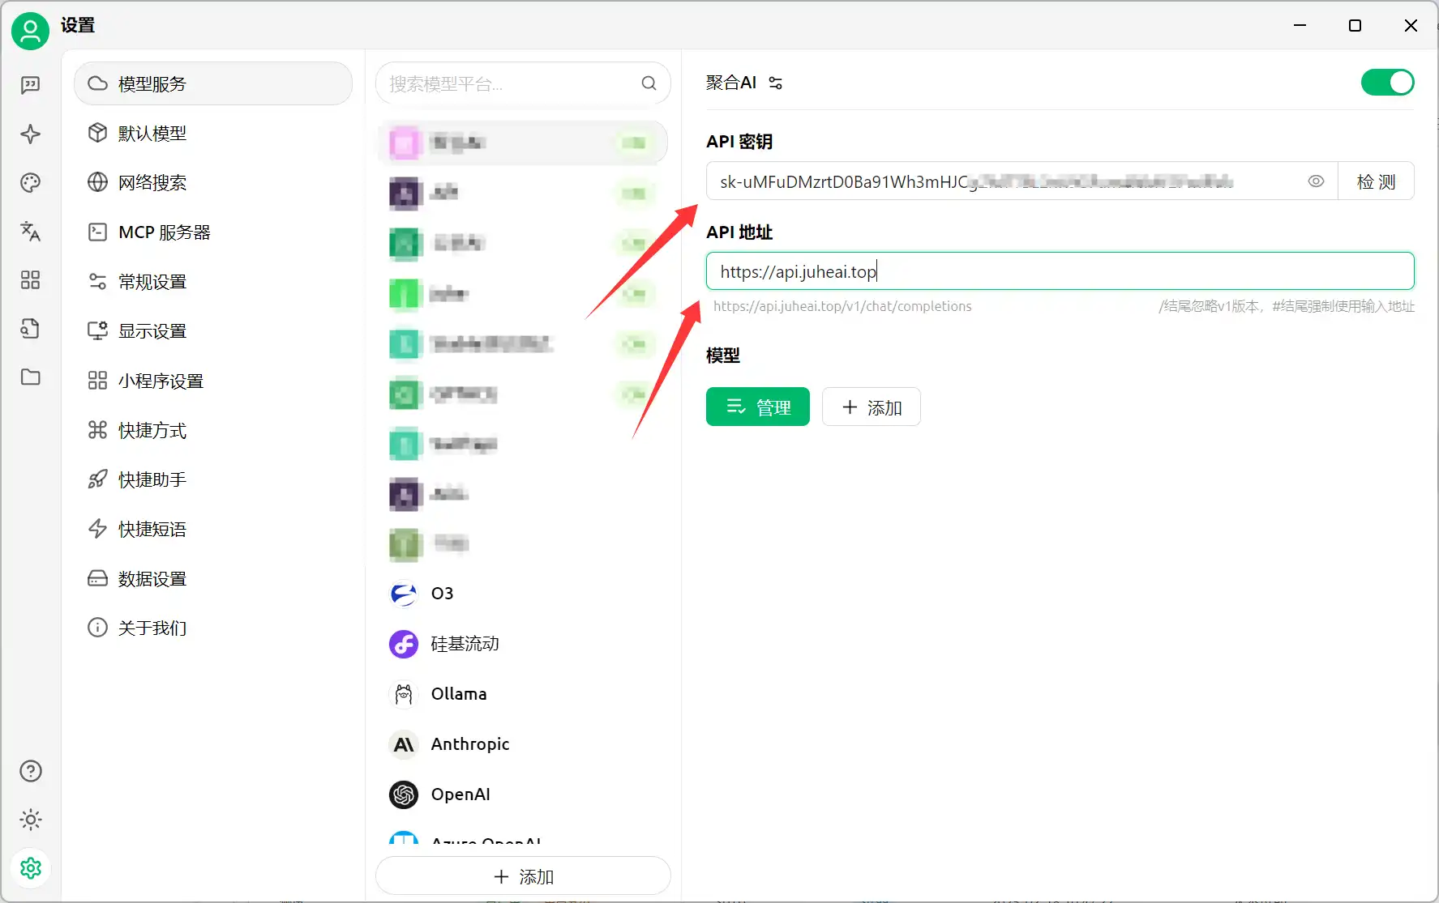Select 默认模型 settings menu
This screenshot has width=1439, height=903.
coord(213,133)
